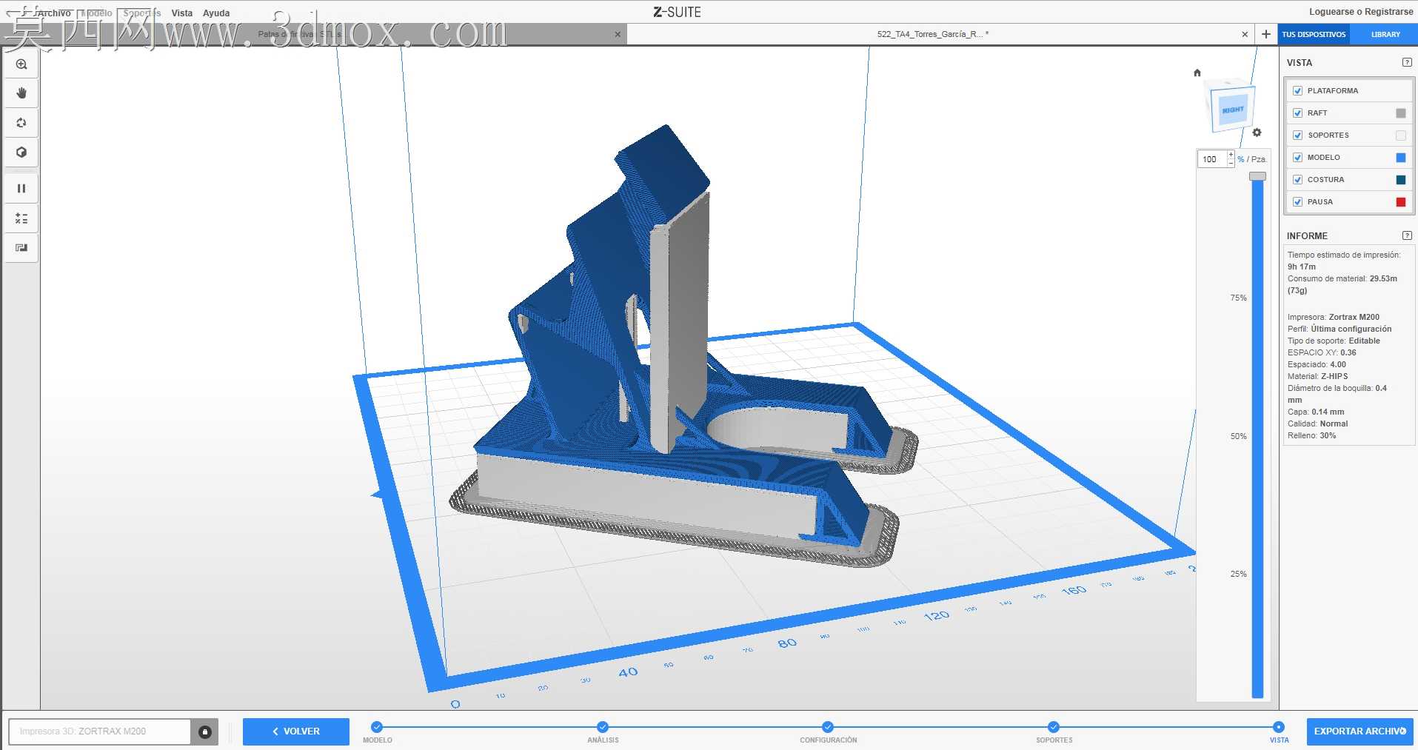Toggle PAUSA visibility checkbox

click(1297, 202)
